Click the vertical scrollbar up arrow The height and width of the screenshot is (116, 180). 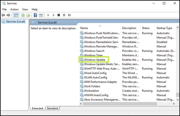[178, 28]
